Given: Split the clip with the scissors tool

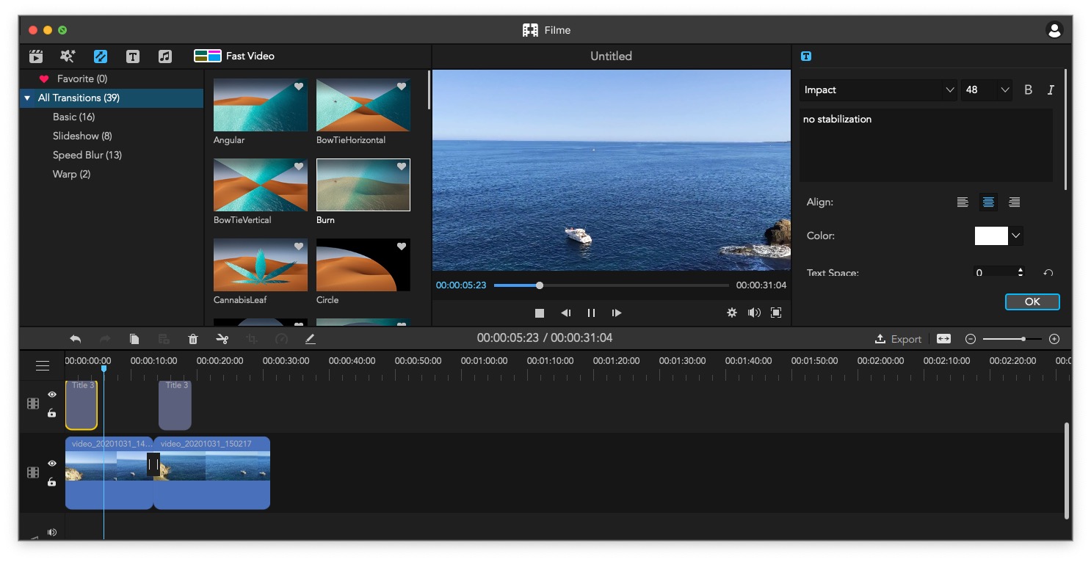Looking at the screenshot, I should tap(223, 338).
